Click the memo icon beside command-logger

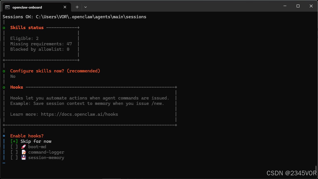(x=23, y=152)
